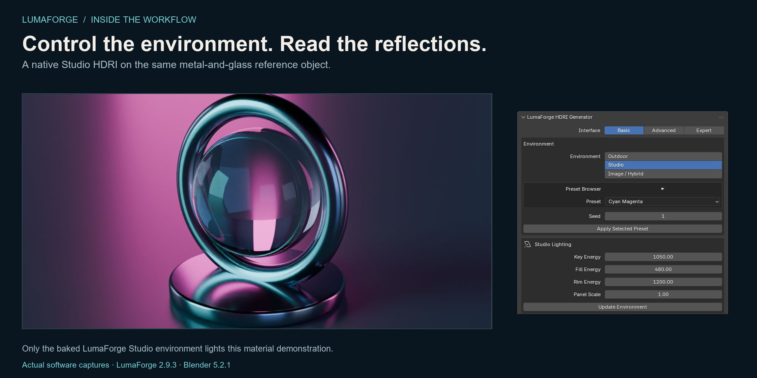Click the LUMAFORGE breadcrumb link
The height and width of the screenshot is (378, 757).
50,20
